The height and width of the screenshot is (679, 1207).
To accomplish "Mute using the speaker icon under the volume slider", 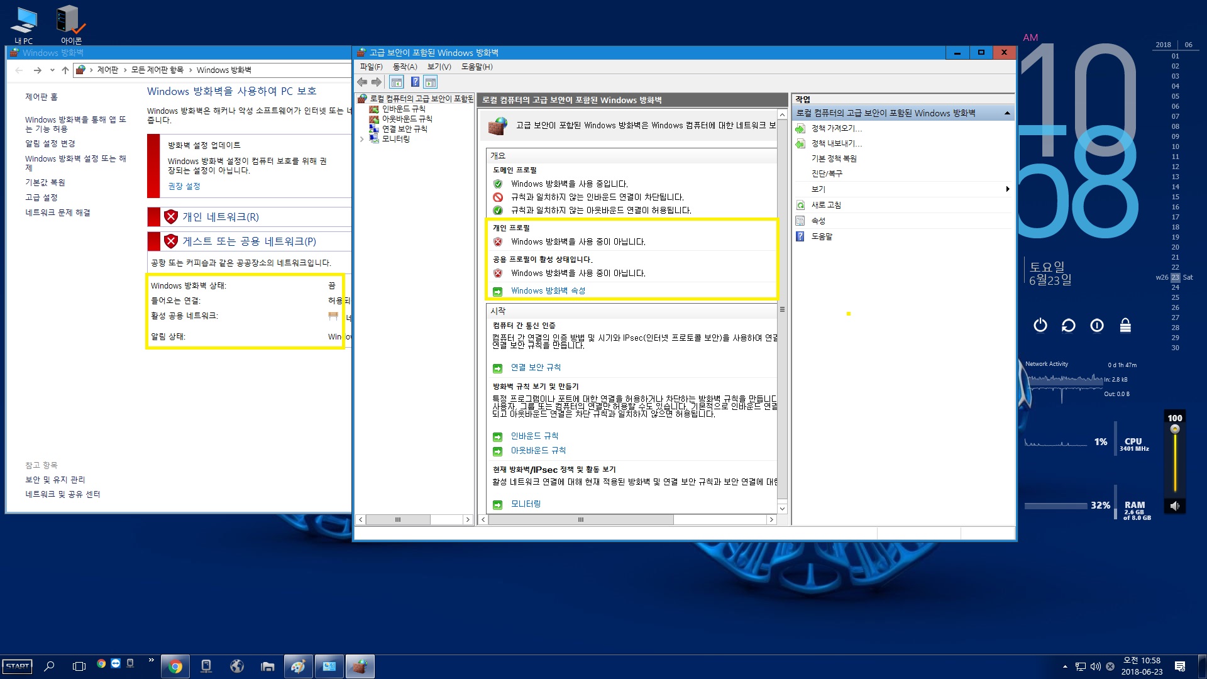I will pos(1174,505).
